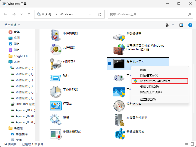Open 媒體櫃 in the navigation pane
Screen dimensions: 196x147
[x=16, y=128]
